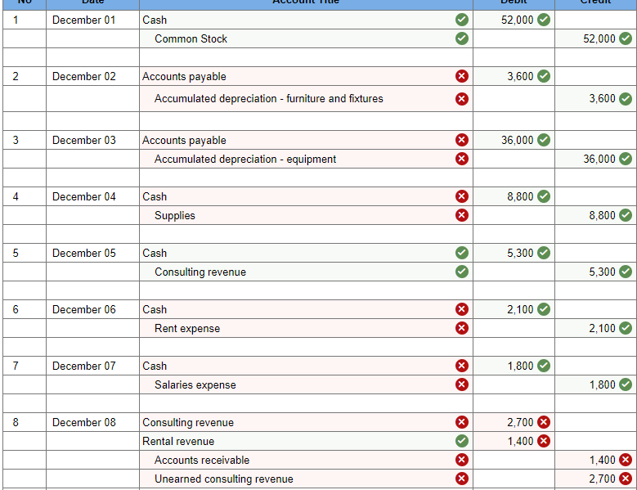The image size is (637, 490).
Task: Click green check beside Cash on December 05
Action: pos(461,253)
